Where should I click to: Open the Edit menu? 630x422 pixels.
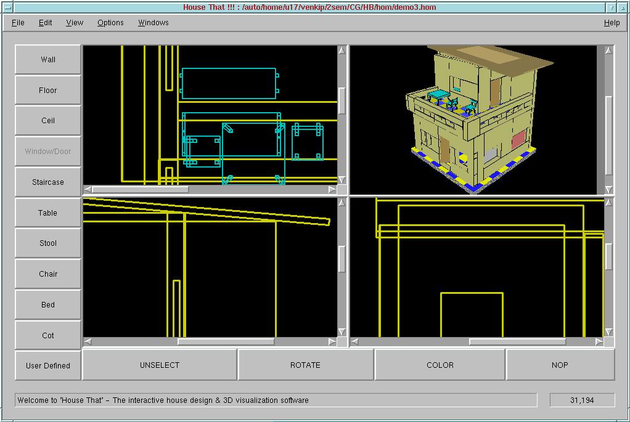click(x=46, y=22)
